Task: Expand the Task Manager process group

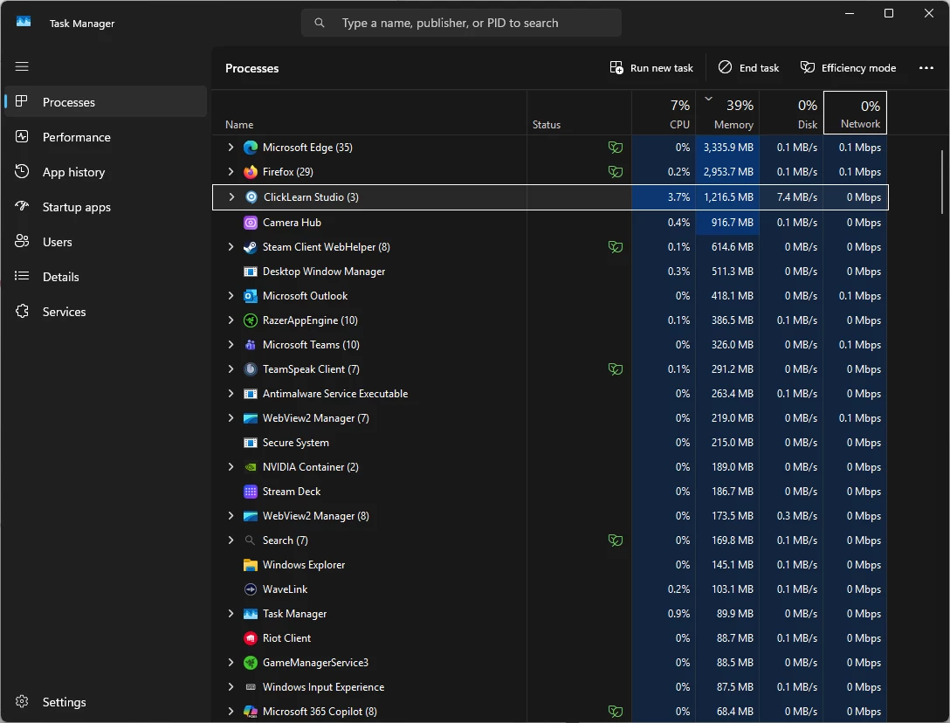Action: pos(231,614)
